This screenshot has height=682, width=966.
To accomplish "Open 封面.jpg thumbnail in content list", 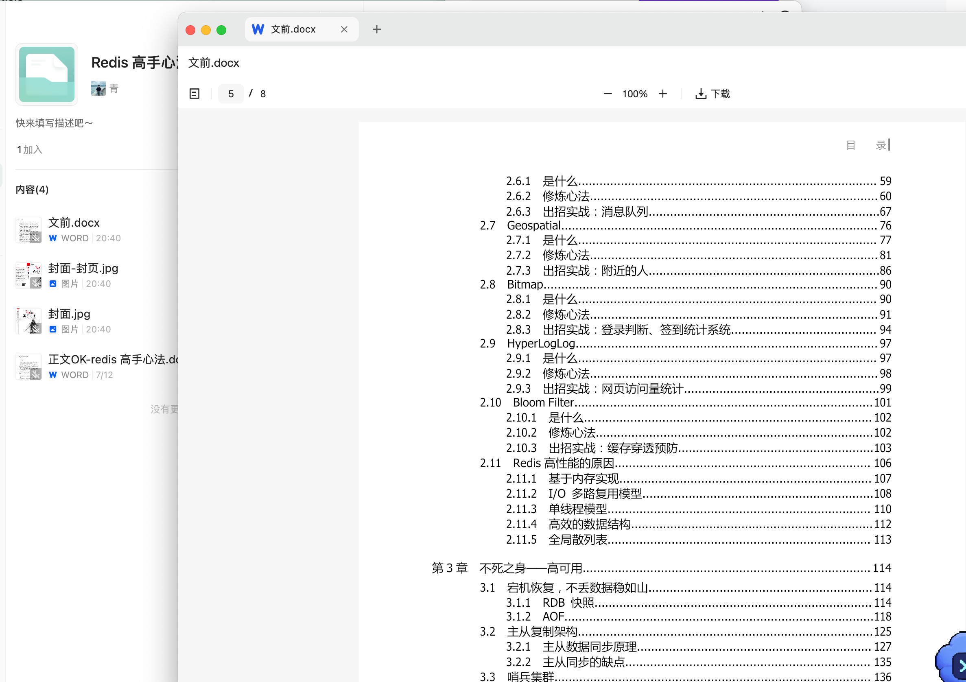I will click(x=28, y=321).
